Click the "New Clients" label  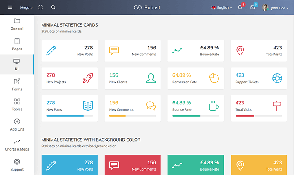coord(118,82)
